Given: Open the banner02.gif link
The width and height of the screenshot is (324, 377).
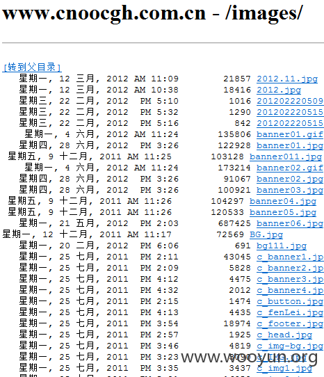Looking at the screenshot, I should 290,168.
